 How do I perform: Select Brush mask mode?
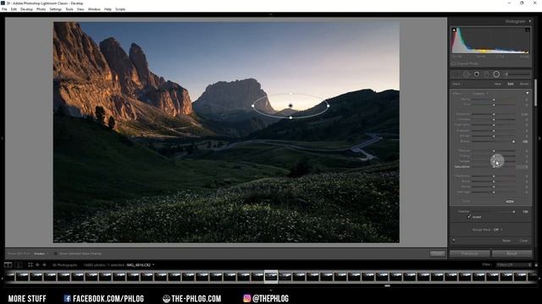(x=524, y=84)
